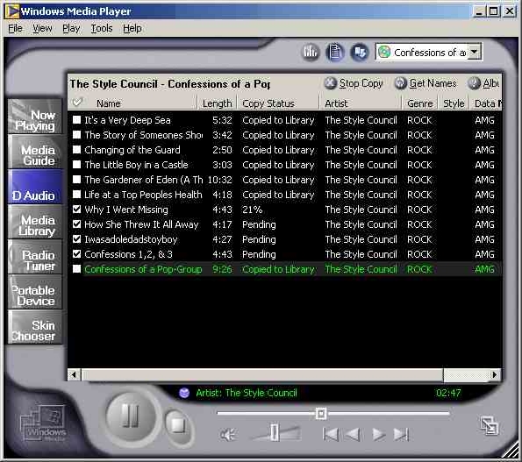The height and width of the screenshot is (462, 522).
Task: Click the Stop Copy button
Action: click(354, 83)
